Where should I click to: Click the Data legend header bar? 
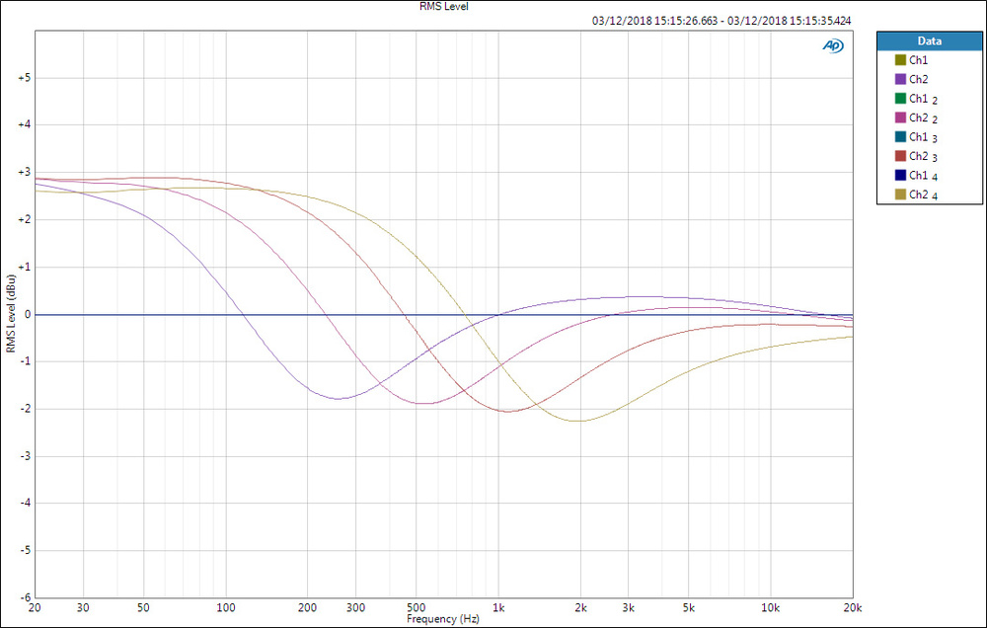pos(928,40)
